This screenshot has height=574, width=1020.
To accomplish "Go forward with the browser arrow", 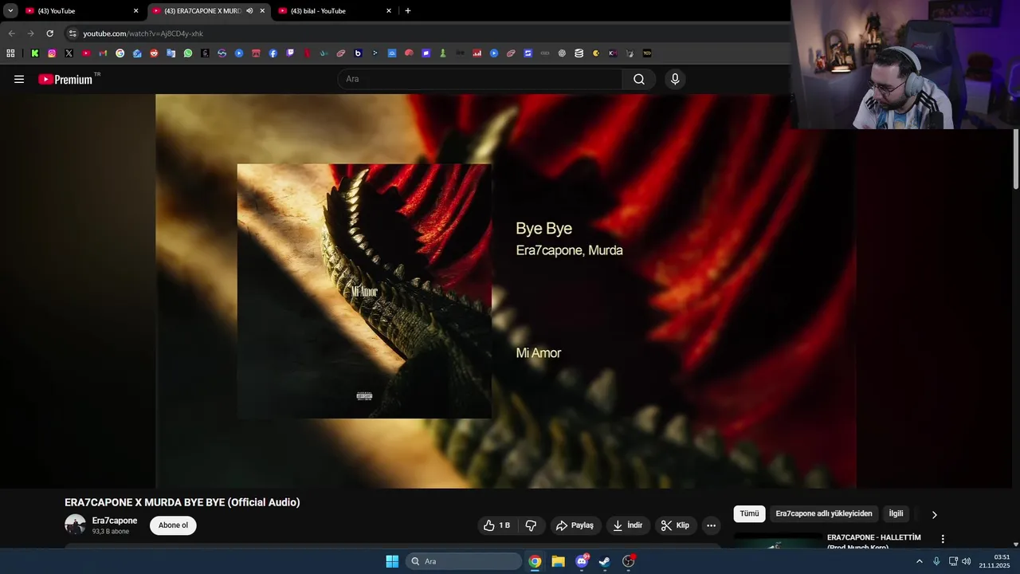I will pos(30,33).
